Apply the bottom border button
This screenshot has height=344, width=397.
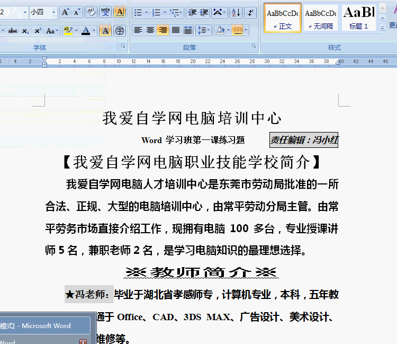click(x=237, y=30)
